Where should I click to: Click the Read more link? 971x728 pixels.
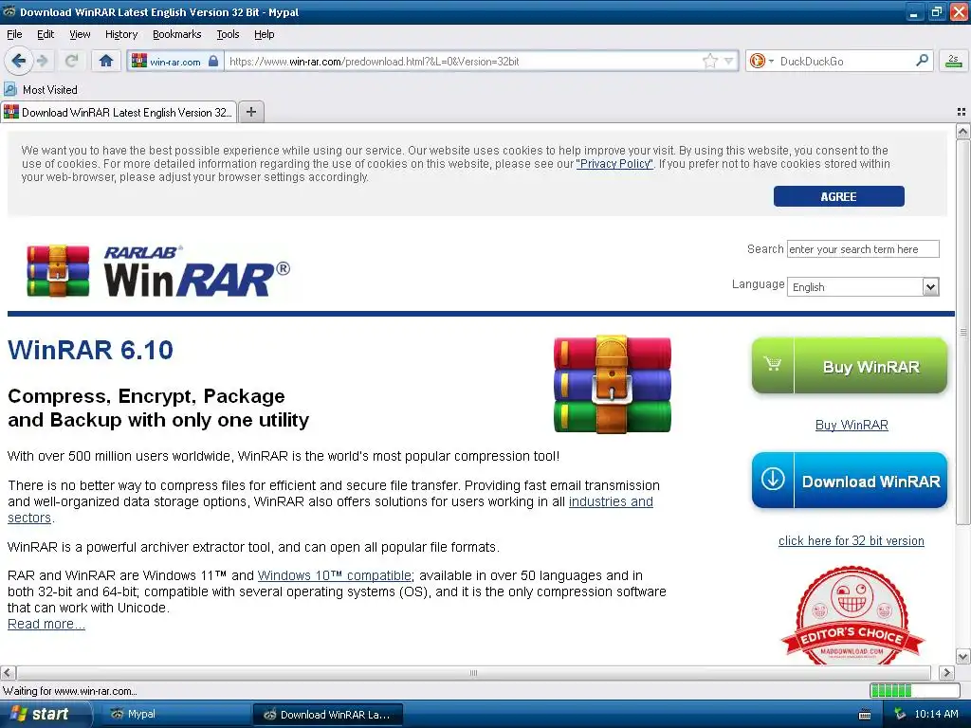(x=46, y=624)
